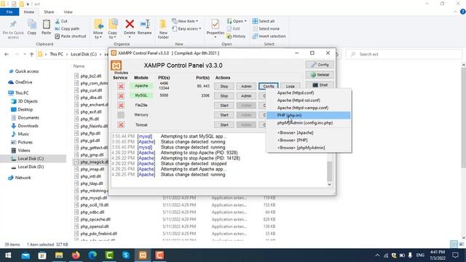Open Firefox from the taskbar
The height and width of the screenshot is (262, 466).
[x=76, y=255]
